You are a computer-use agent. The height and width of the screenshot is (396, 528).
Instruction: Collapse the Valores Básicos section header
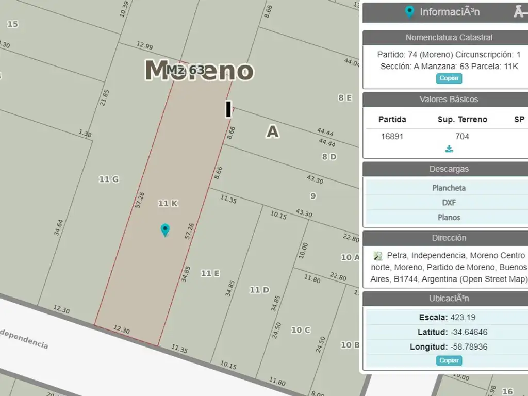pyautogui.click(x=449, y=99)
